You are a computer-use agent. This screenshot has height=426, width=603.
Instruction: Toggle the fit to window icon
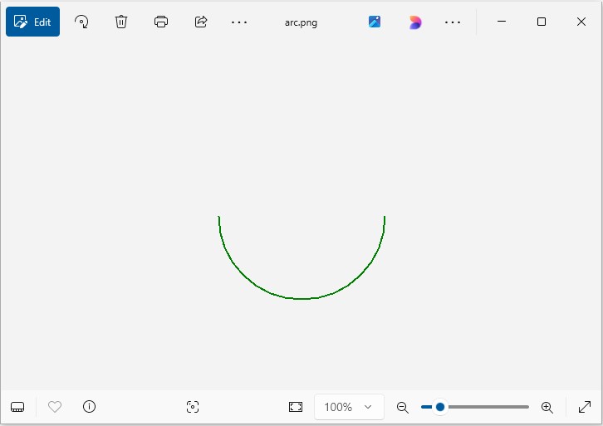coord(296,407)
